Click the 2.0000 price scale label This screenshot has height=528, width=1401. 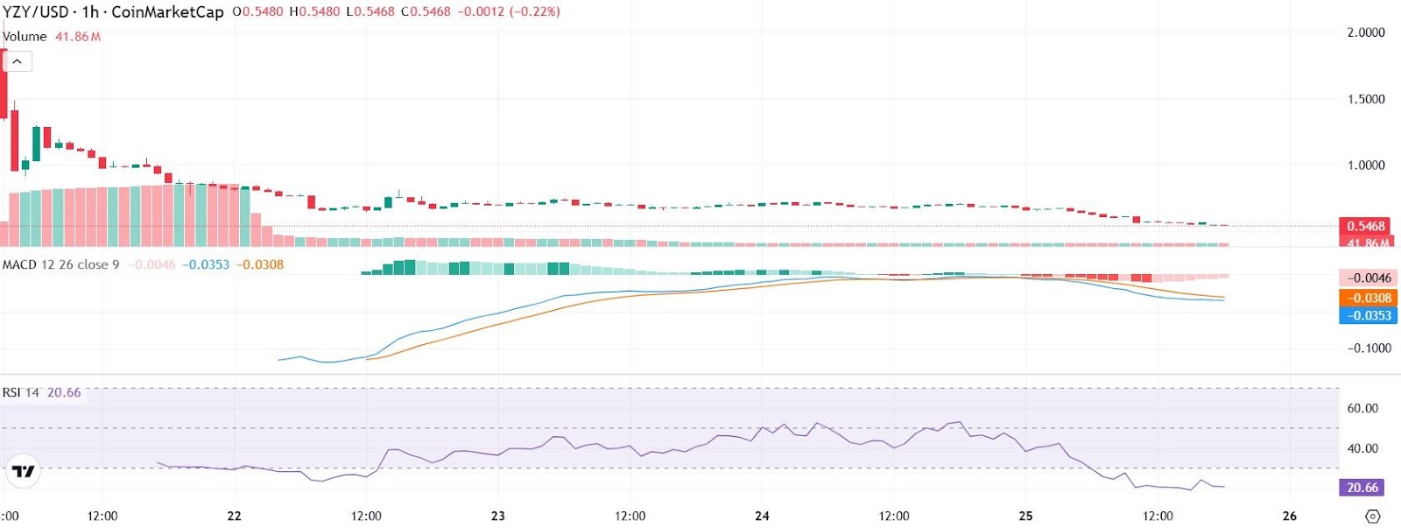1366,32
